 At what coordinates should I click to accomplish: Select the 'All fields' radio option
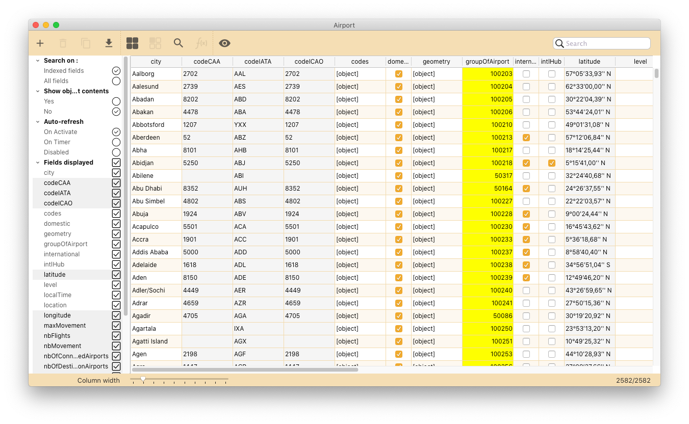(x=116, y=81)
